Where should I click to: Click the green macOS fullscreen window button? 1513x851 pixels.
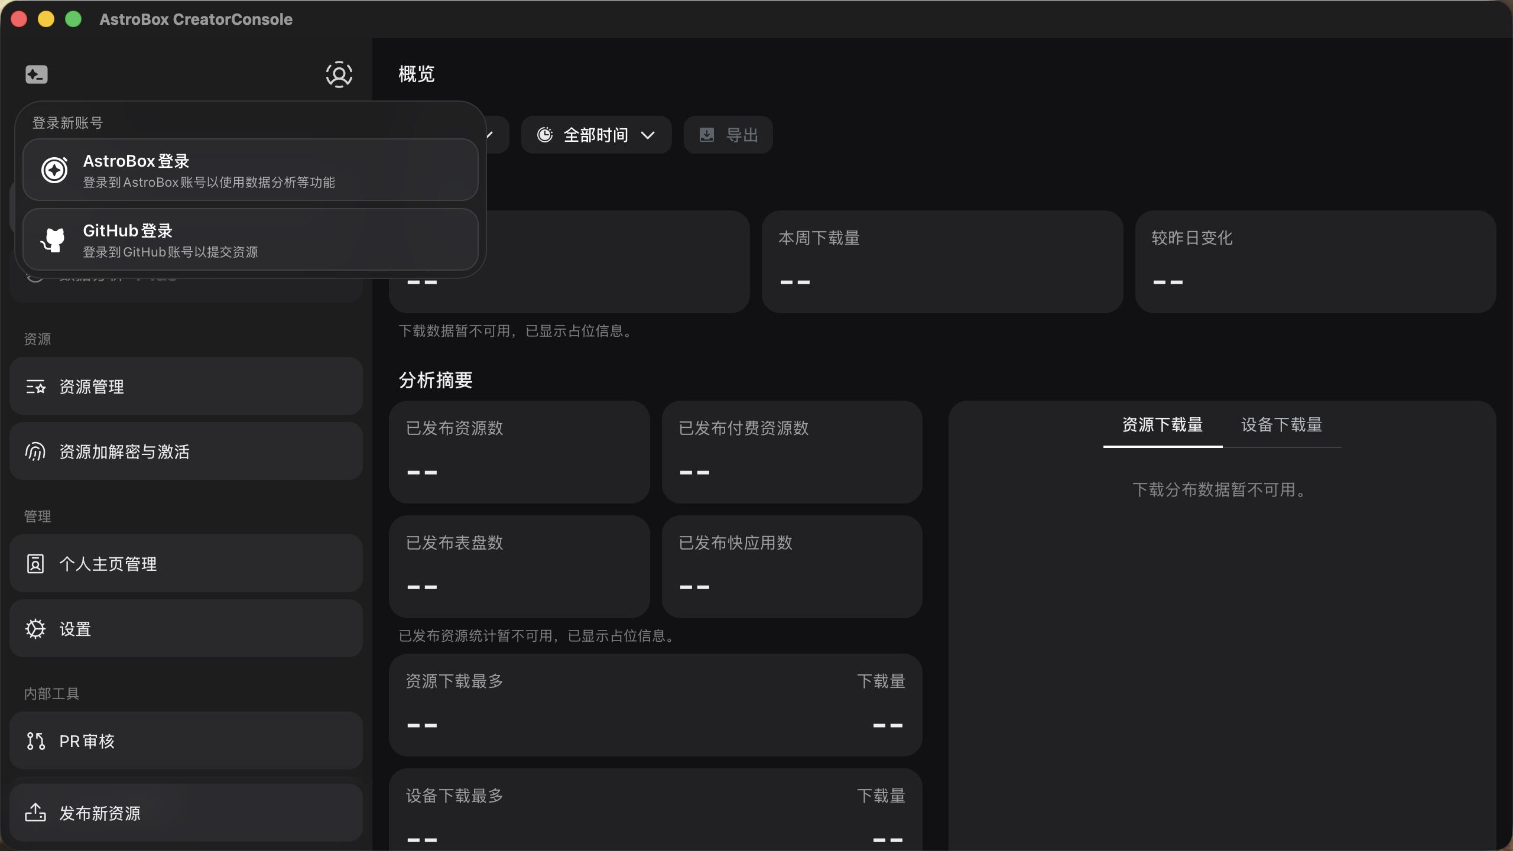73,20
